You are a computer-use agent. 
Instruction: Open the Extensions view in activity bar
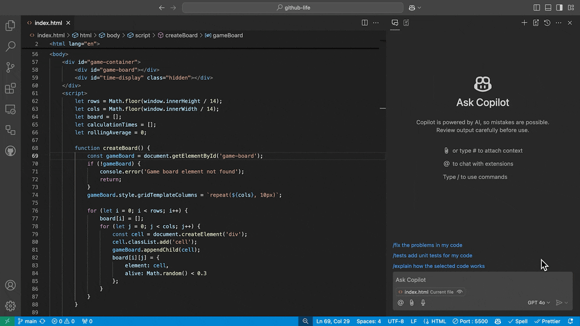click(x=10, y=88)
